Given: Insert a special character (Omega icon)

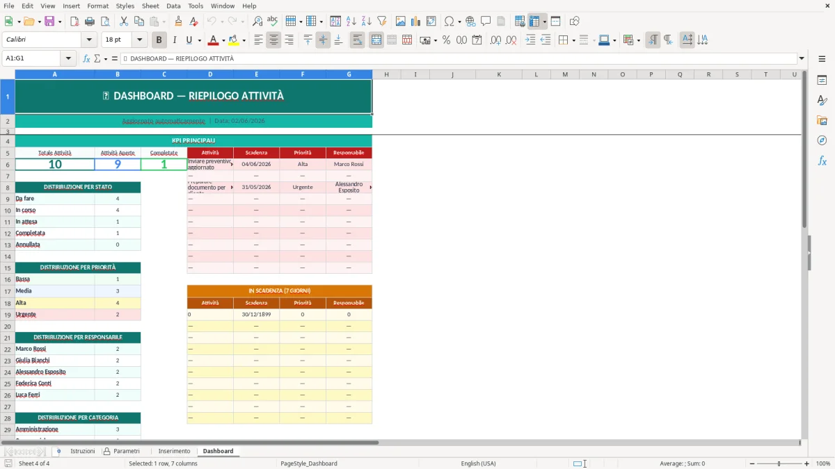Looking at the screenshot, I should 449,22.
